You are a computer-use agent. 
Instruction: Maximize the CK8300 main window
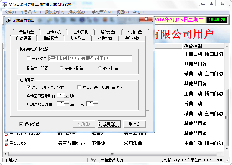tap(211, 3)
